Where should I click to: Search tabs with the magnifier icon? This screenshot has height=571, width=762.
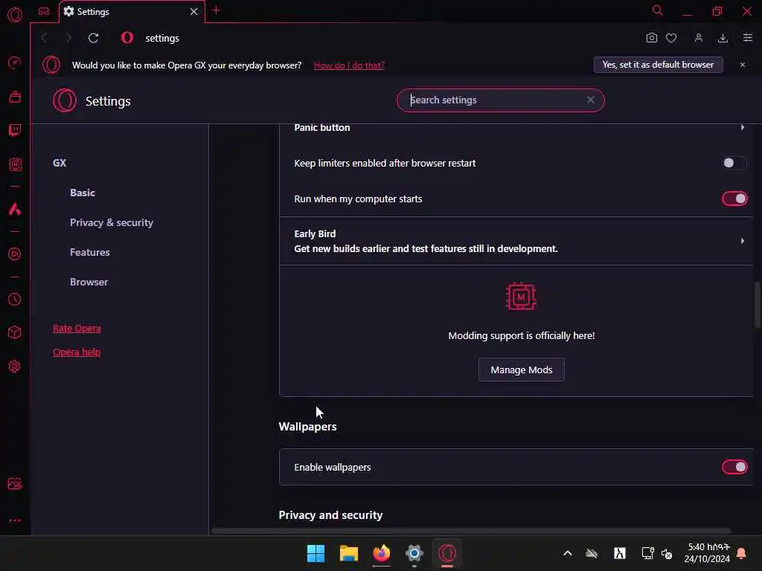click(x=657, y=10)
